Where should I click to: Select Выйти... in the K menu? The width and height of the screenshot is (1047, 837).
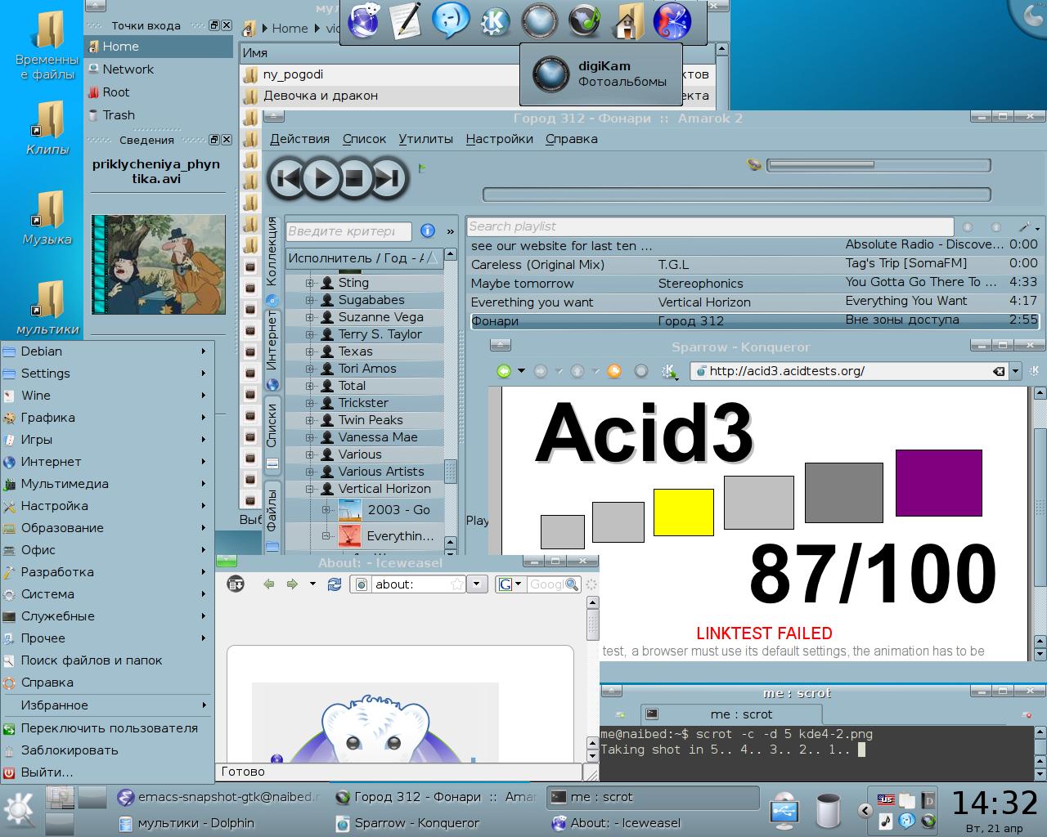point(107,772)
